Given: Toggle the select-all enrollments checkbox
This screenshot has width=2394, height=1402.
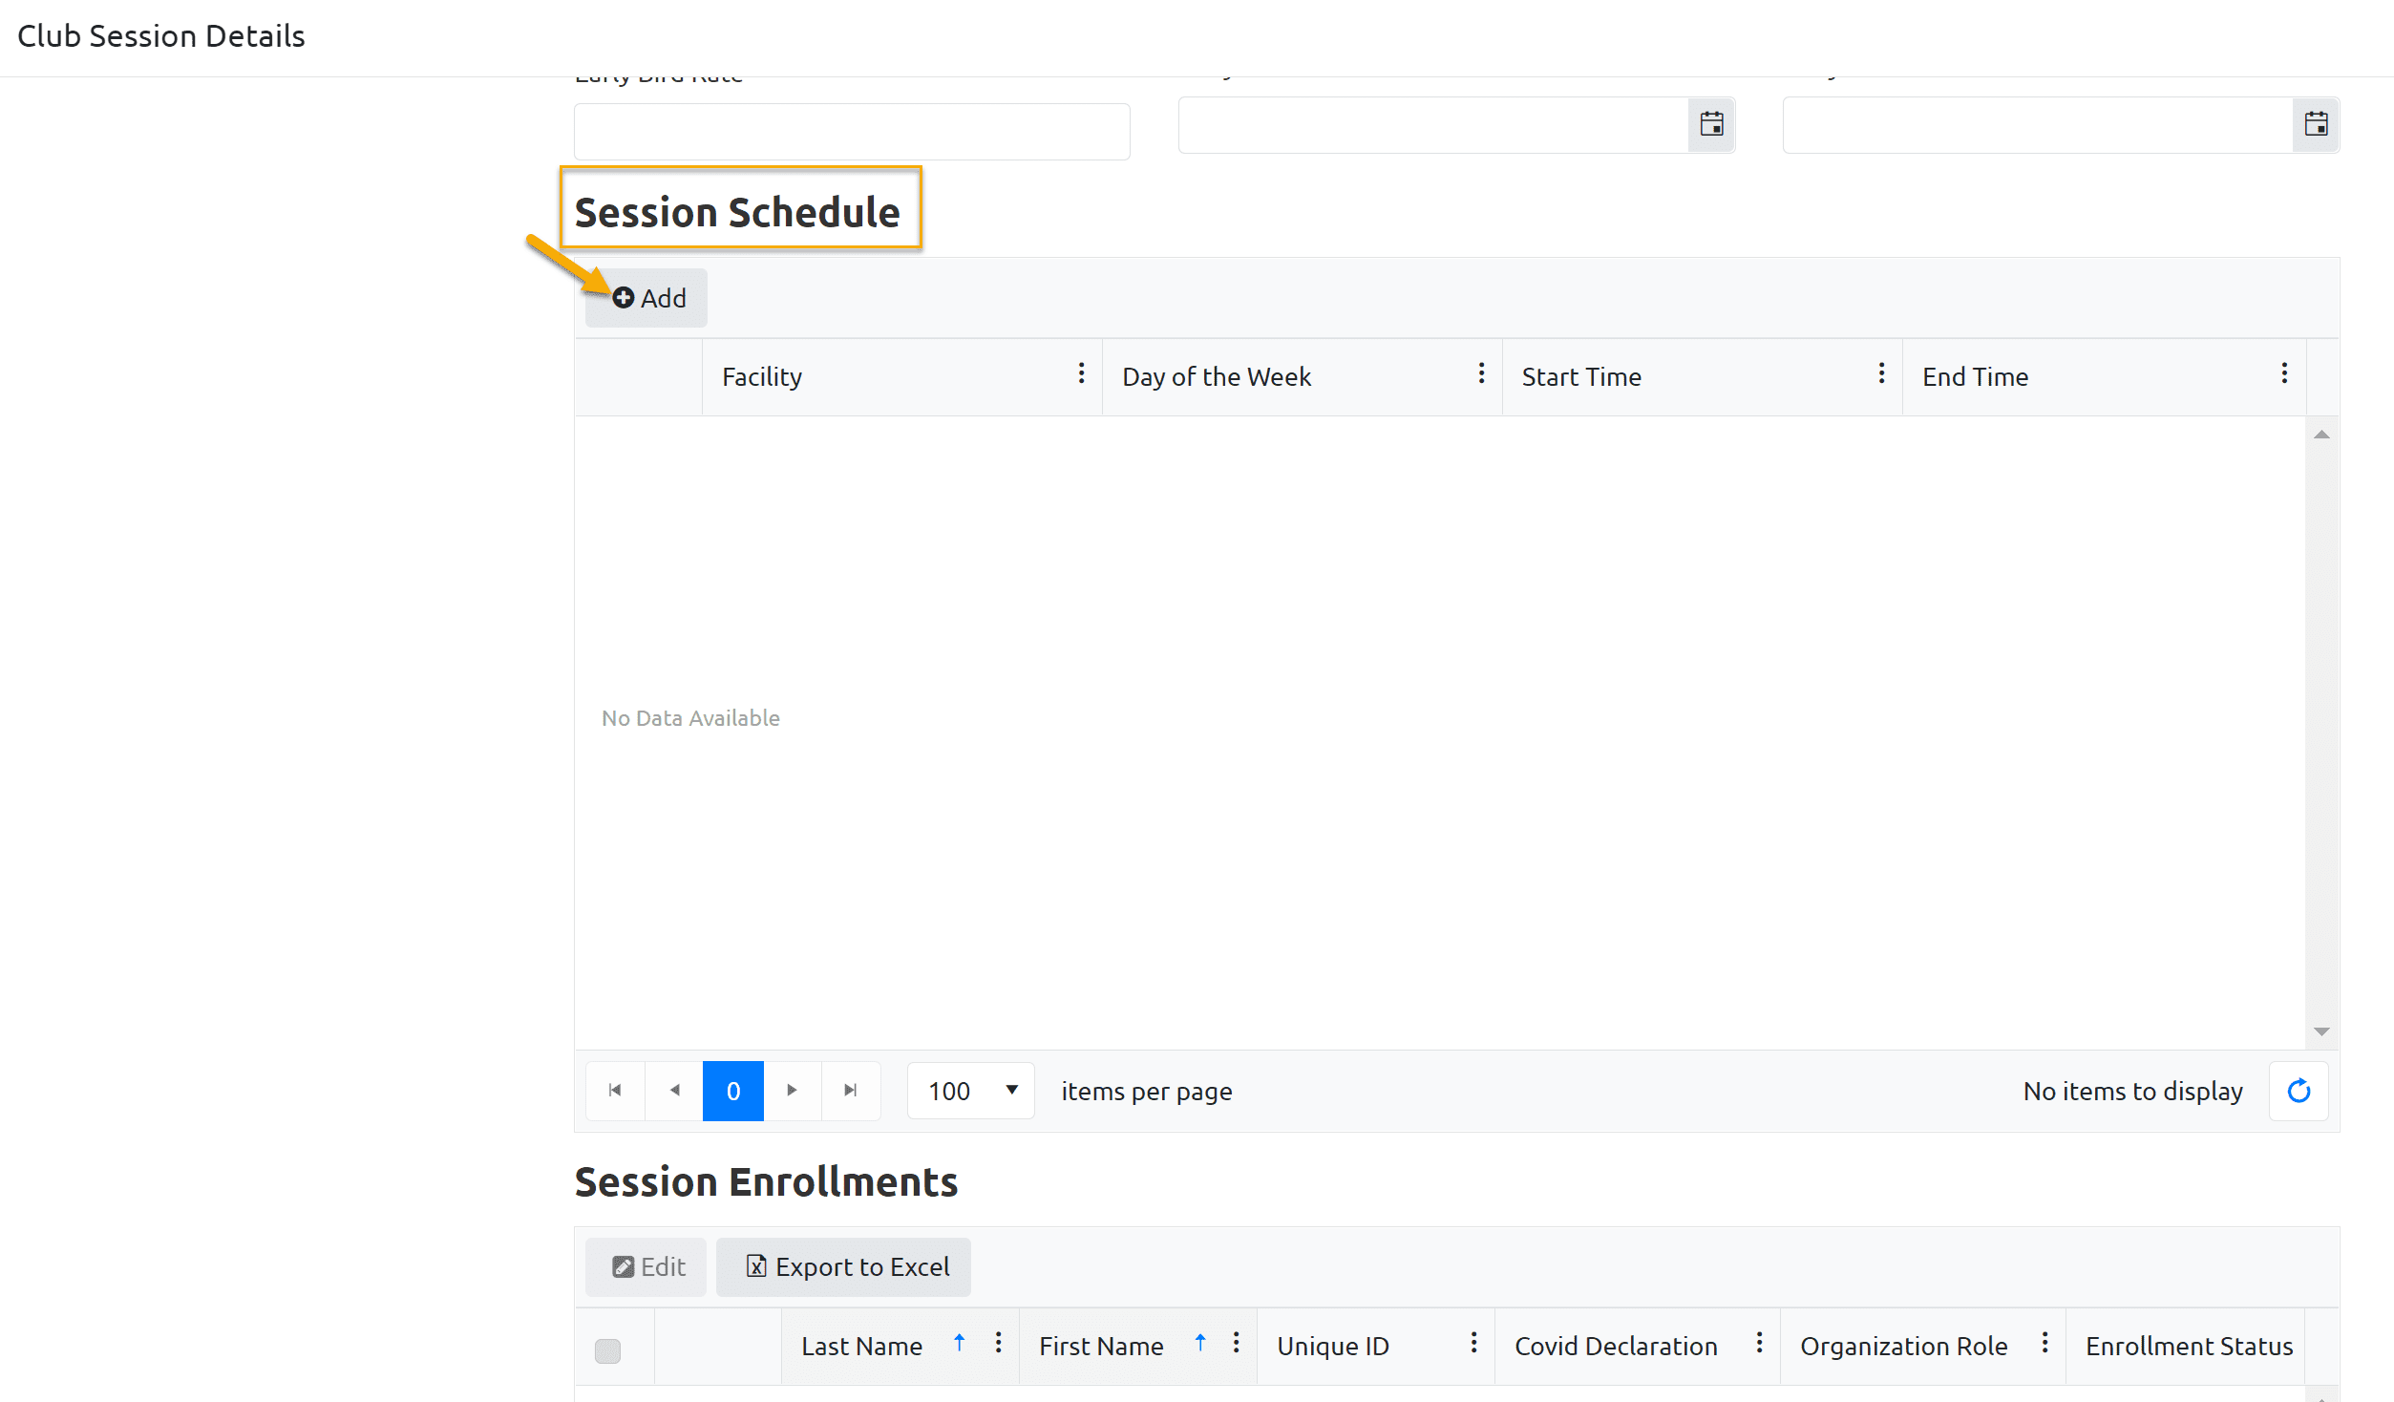Looking at the screenshot, I should [x=607, y=1351].
